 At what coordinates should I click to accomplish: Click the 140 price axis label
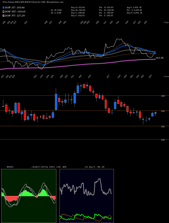tap(163, 96)
